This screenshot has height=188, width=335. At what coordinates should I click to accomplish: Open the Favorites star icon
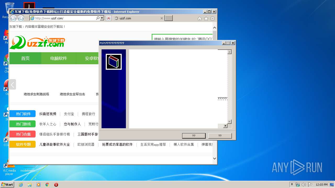pos(206,19)
